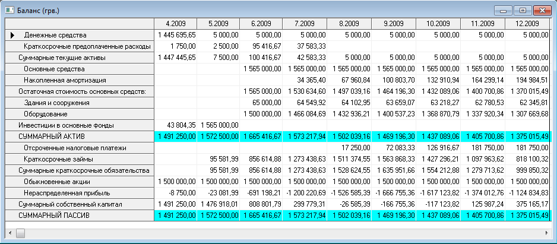Click the 1 565 000,00 investments cell in 5.2009
Screen dimensions: 557x244
219,125
